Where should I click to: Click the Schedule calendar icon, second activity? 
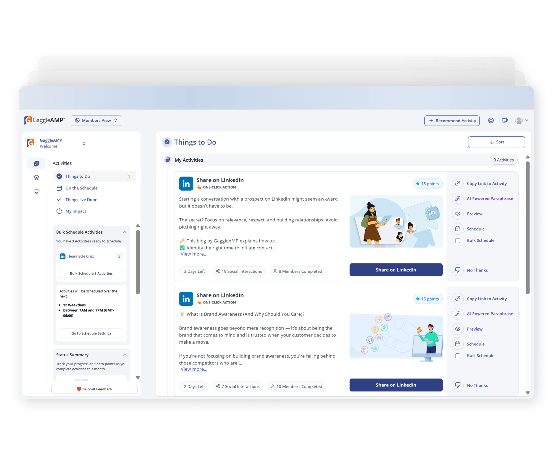[x=458, y=344]
